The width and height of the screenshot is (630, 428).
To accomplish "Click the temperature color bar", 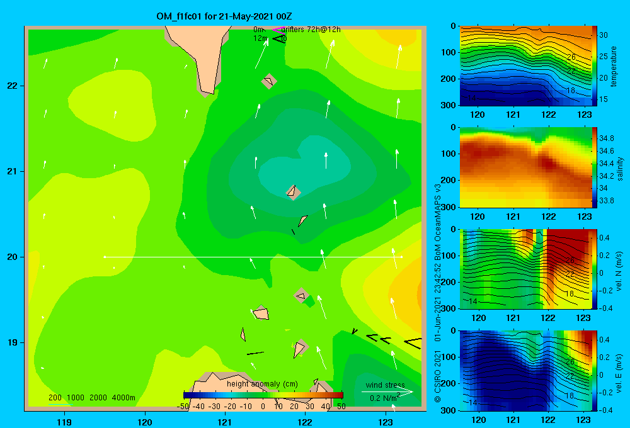I will tap(595, 66).
